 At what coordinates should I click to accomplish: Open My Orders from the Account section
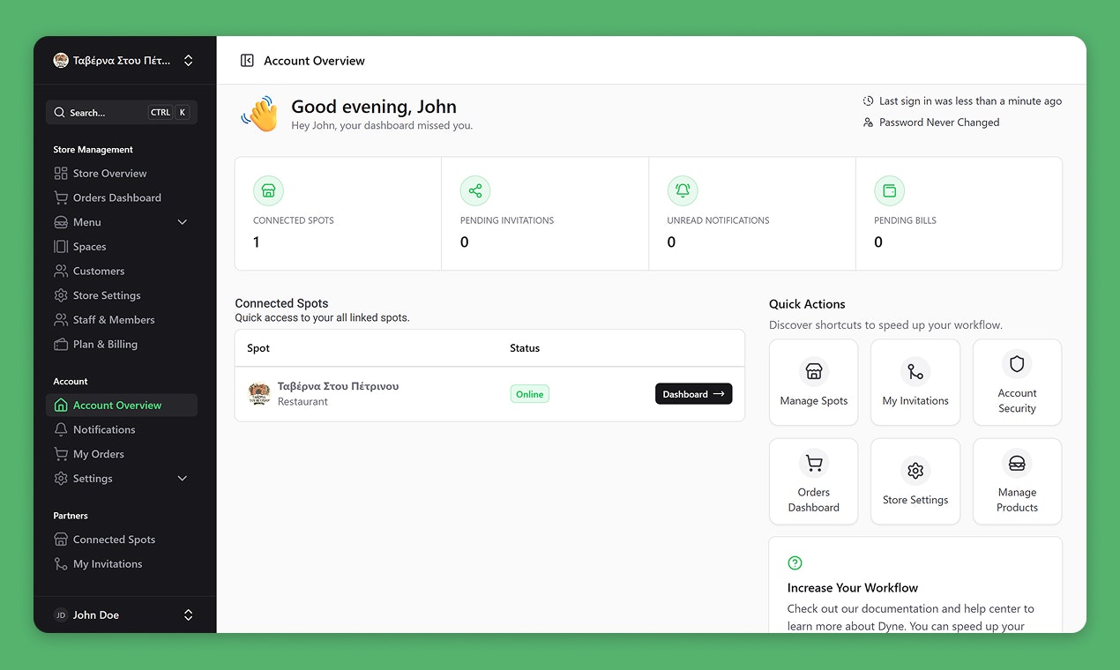pos(99,453)
